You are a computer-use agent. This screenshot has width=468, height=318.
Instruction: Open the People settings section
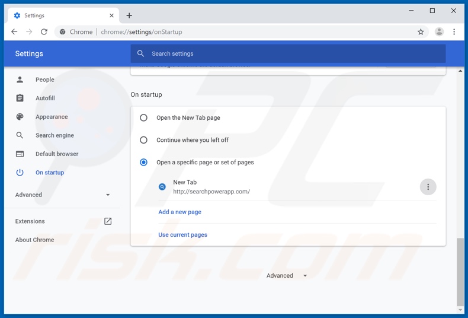point(44,79)
